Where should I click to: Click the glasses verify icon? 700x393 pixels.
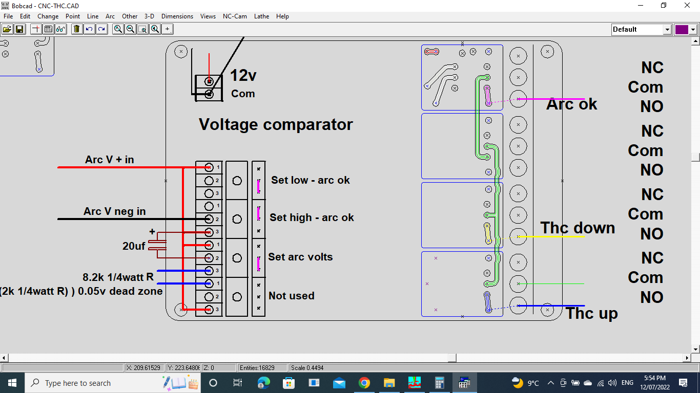pos(61,29)
